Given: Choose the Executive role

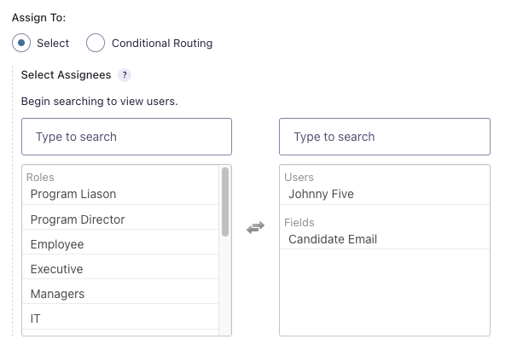Looking at the screenshot, I should (x=56, y=269).
